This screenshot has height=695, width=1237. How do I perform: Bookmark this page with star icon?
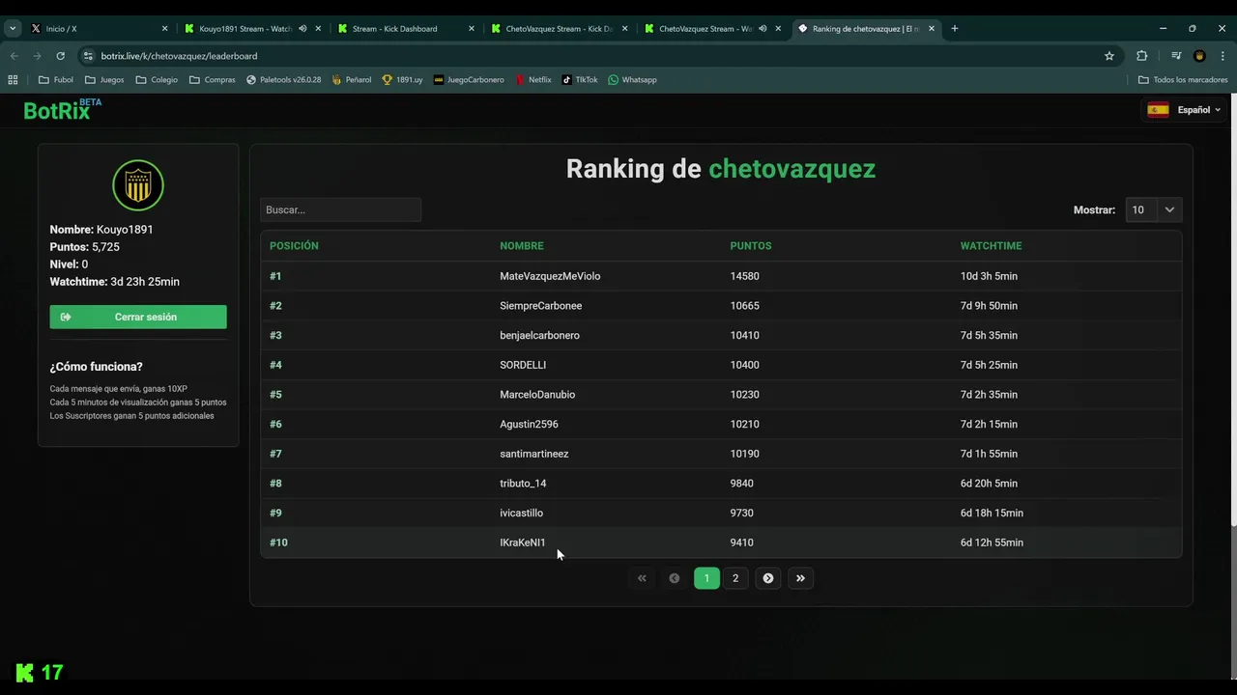[1109, 56]
